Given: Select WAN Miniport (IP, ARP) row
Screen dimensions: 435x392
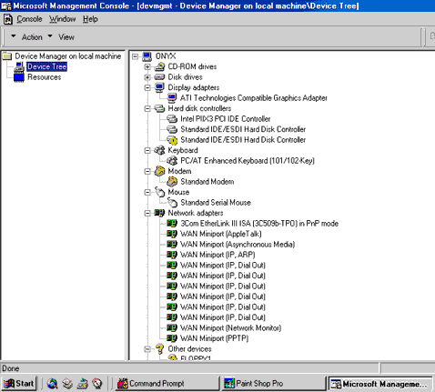Looking at the screenshot, I should (217, 255).
